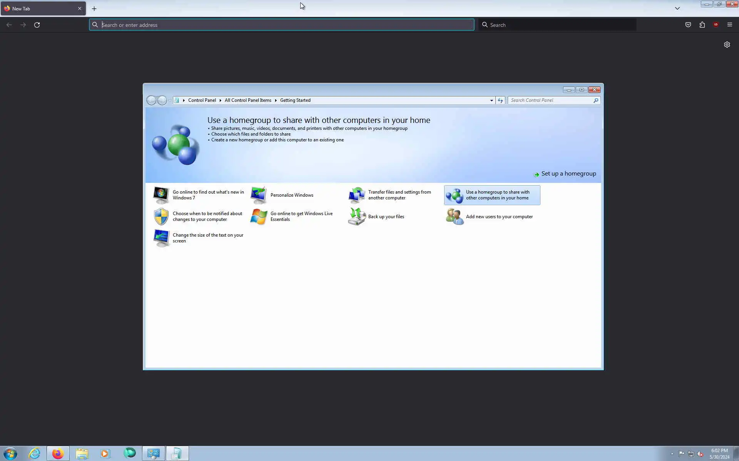
Task: Click the All Control Panel Items breadcrumb
Action: coord(248,100)
